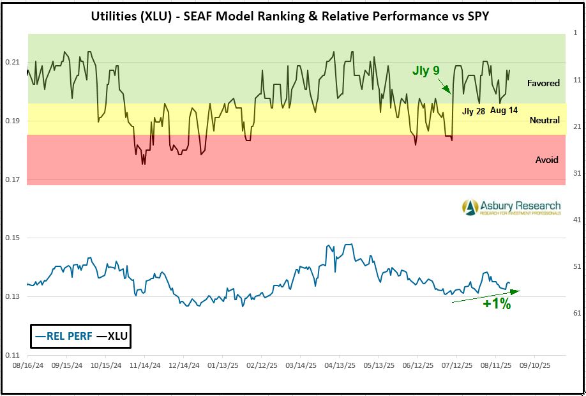The width and height of the screenshot is (586, 396).
Task: Click the +1% performance label
Action: pos(497,305)
